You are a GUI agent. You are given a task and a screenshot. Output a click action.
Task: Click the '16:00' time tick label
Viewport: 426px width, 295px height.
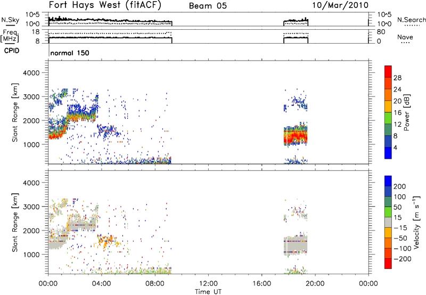[x=261, y=284]
